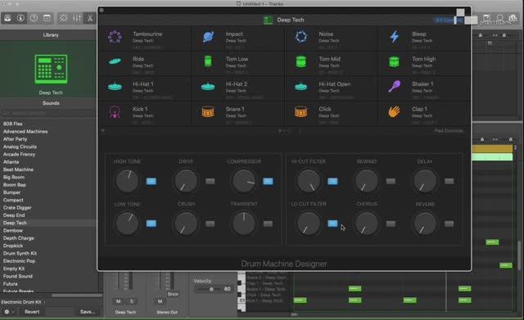Select Analog Circuits in Sounds list
The width and height of the screenshot is (524, 320).
point(20,146)
